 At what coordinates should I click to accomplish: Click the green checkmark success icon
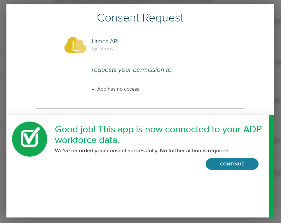tap(29, 139)
